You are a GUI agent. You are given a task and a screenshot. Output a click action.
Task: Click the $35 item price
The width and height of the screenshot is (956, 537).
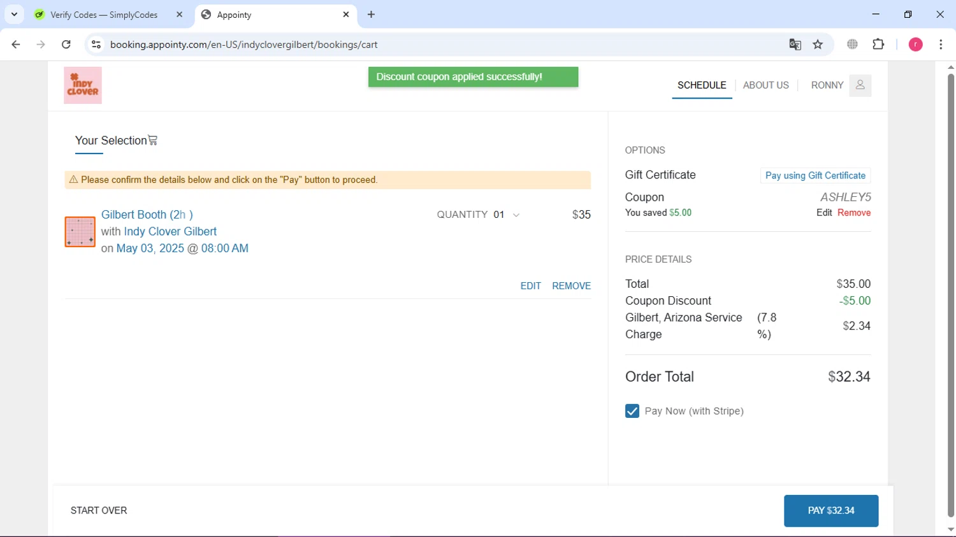pos(581,215)
